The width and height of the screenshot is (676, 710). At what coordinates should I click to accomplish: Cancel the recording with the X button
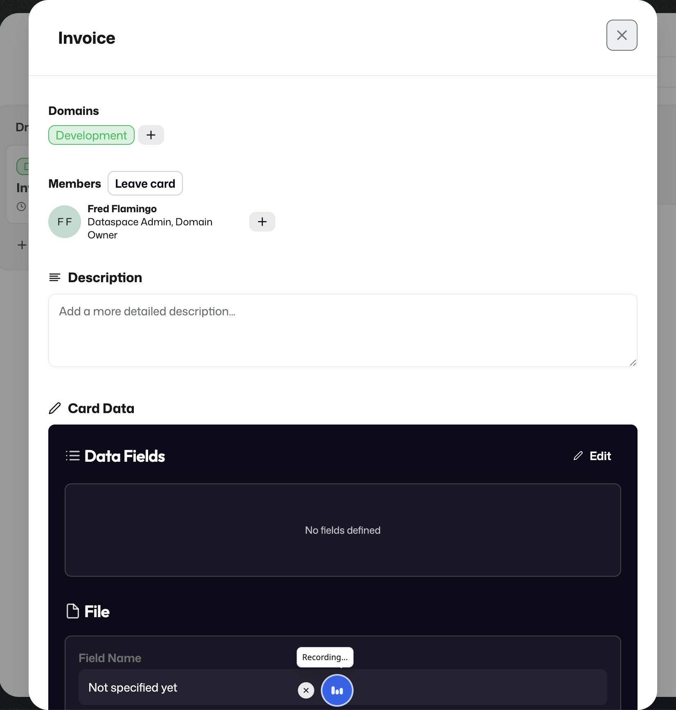(306, 690)
